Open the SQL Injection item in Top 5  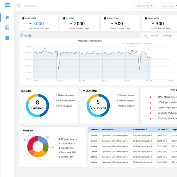[x=163, y=102]
